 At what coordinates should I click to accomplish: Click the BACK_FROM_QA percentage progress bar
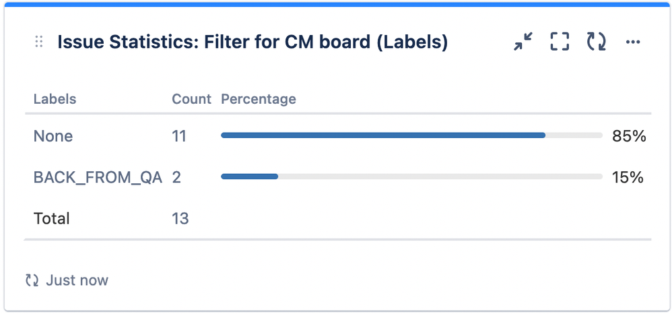[x=411, y=177]
